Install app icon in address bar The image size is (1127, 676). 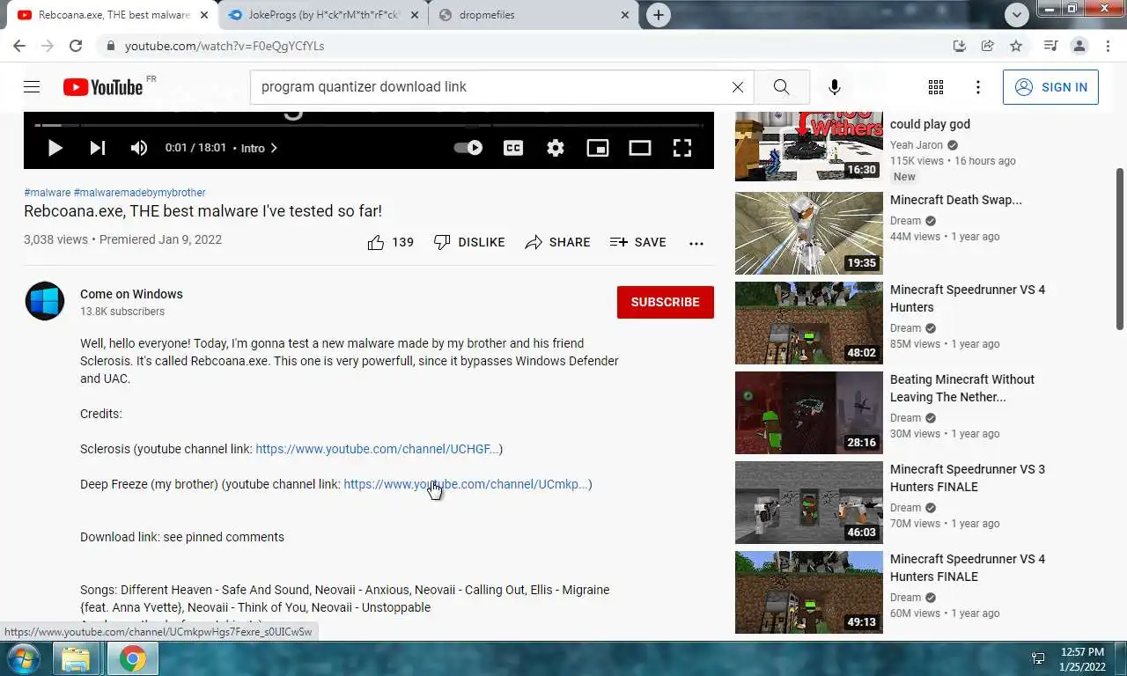960,46
